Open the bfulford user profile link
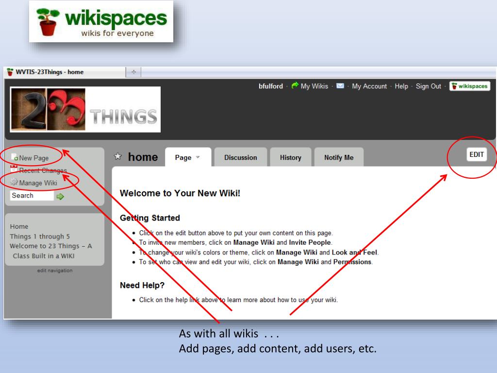 pos(271,86)
